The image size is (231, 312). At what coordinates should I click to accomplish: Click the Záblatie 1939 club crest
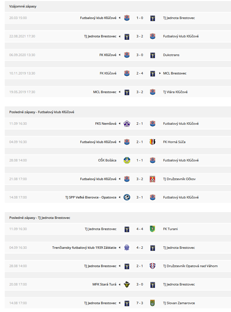(x=127, y=247)
